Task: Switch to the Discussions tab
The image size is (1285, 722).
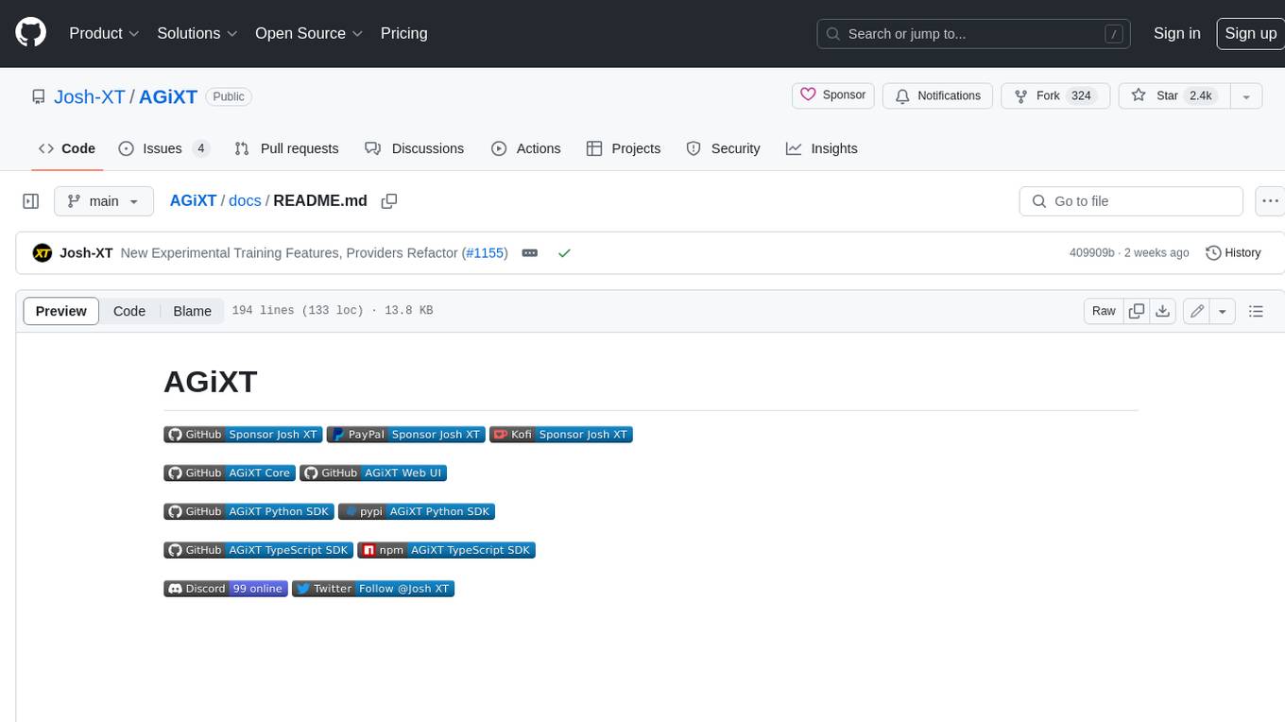Action: point(414,148)
